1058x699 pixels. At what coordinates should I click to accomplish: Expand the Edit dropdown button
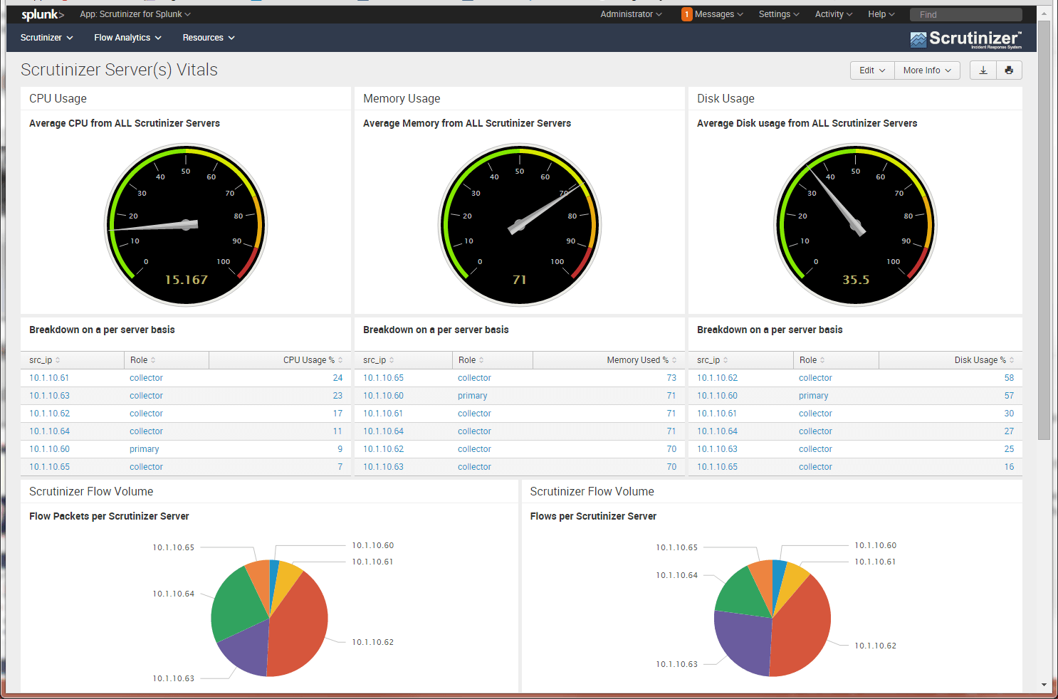click(x=872, y=70)
